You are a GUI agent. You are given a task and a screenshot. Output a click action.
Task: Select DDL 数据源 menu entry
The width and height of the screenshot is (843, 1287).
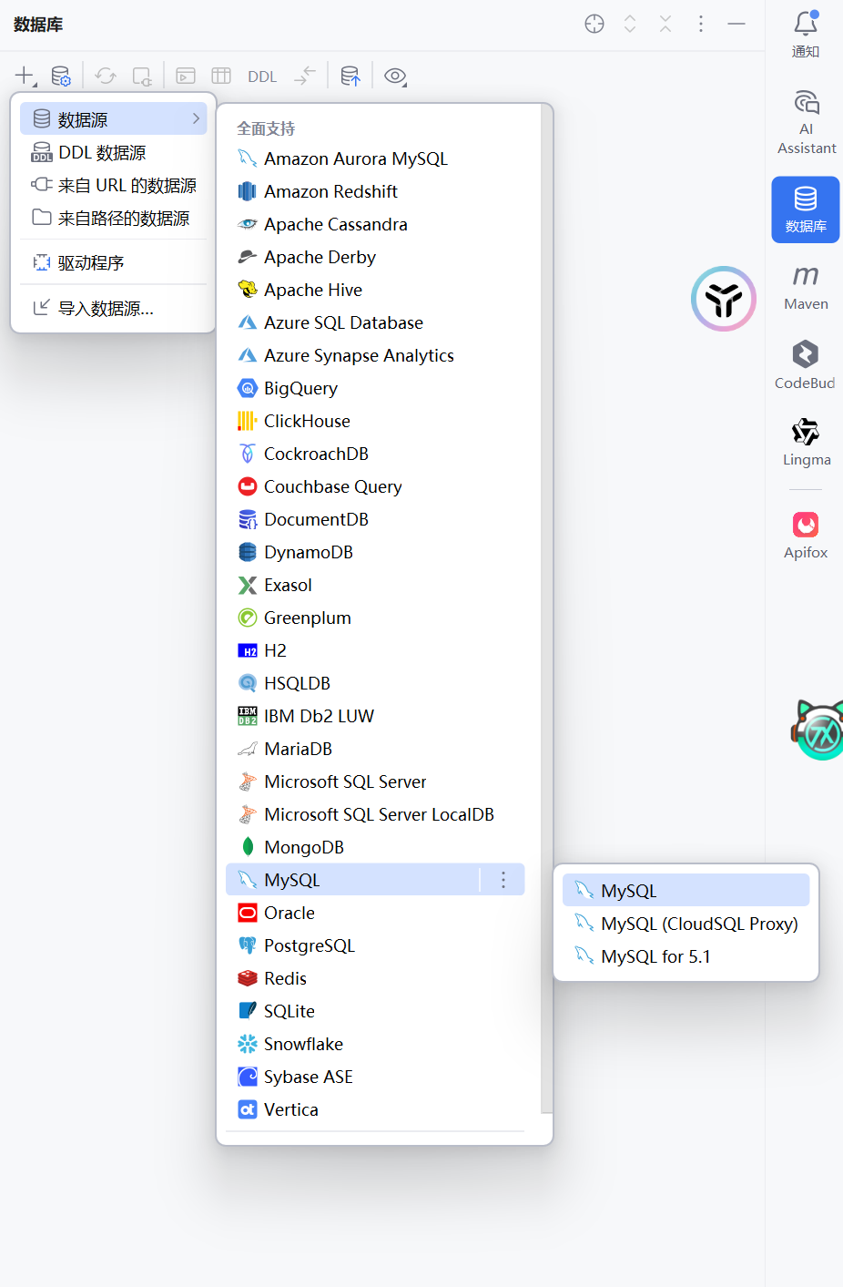point(114,152)
